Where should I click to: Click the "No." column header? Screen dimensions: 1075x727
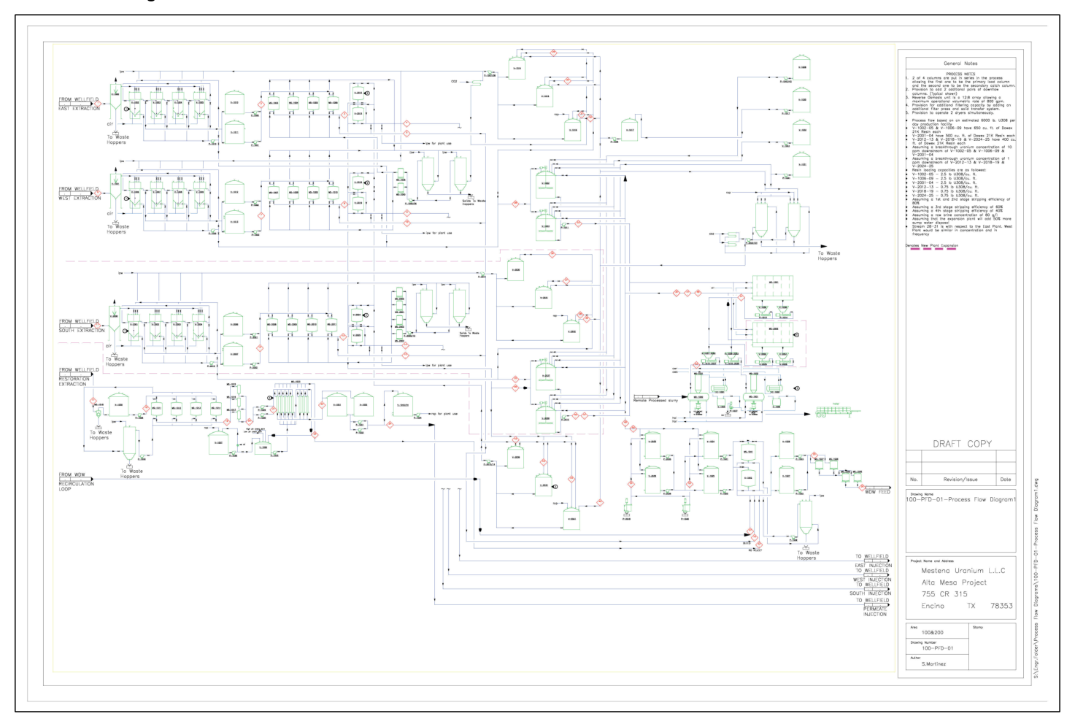coord(914,480)
